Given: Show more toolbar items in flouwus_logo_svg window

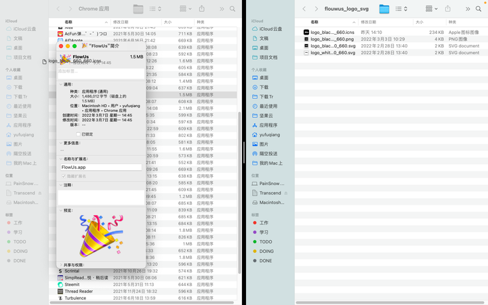Looking at the screenshot, I should [x=468, y=9].
